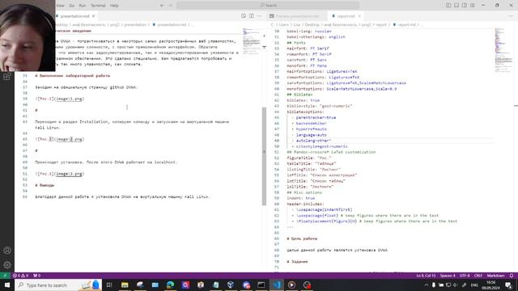The height and width of the screenshot is (291, 518).
Task: Click the remote window indicator in status bar
Action: 5,276
